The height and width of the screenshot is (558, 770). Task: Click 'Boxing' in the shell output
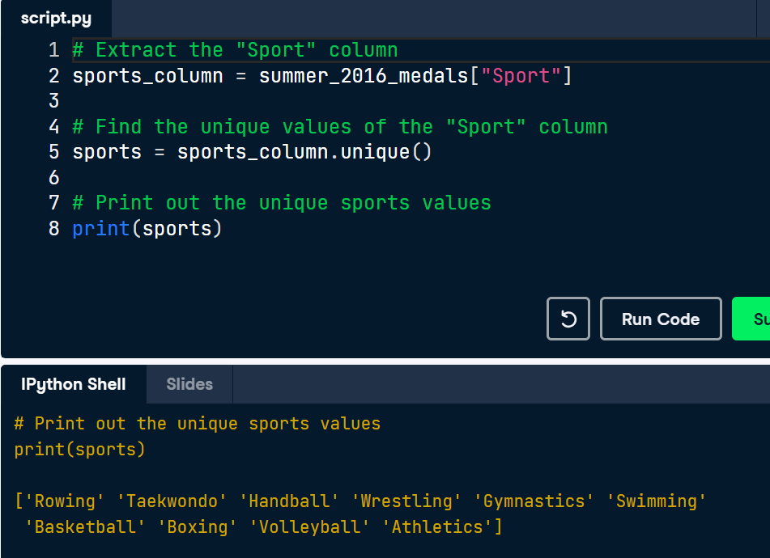(x=197, y=526)
